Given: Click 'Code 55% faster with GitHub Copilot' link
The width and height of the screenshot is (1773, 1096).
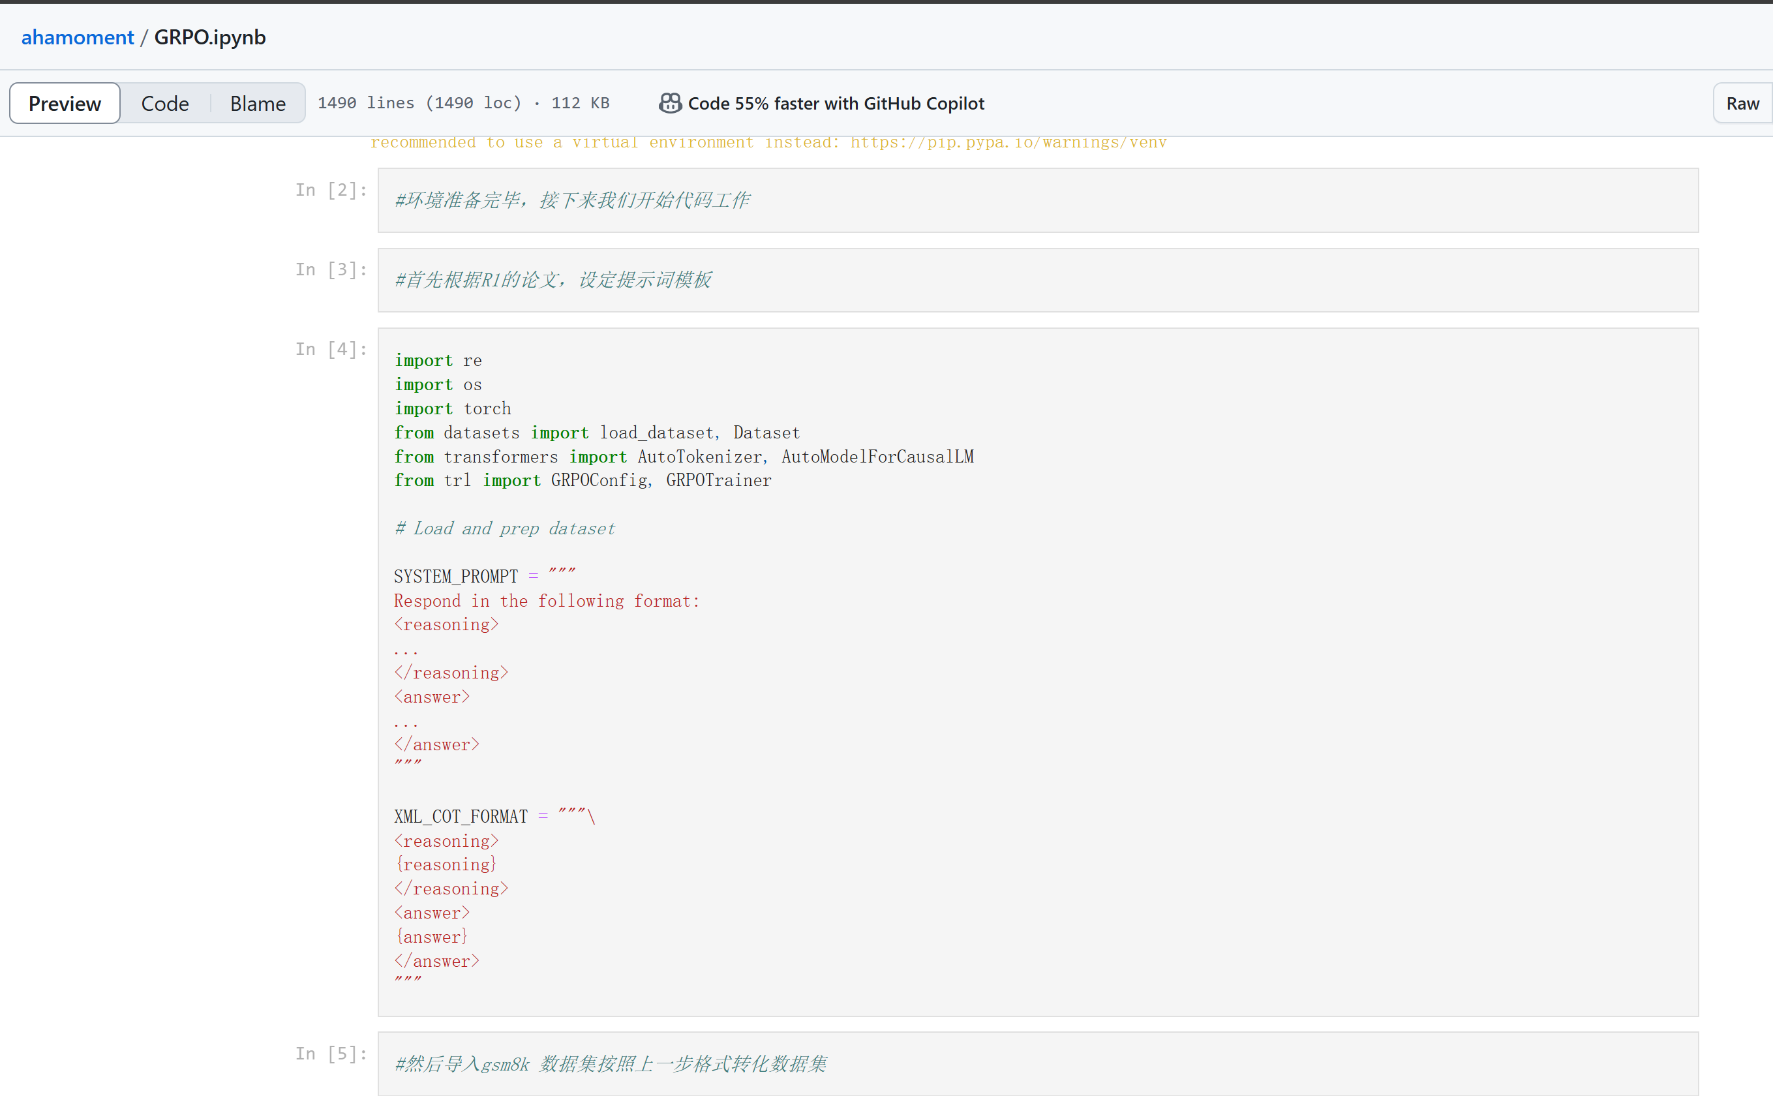Looking at the screenshot, I should pyautogui.click(x=836, y=104).
